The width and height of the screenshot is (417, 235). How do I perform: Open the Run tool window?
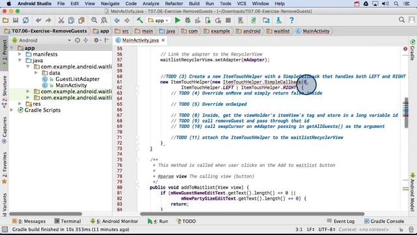pyautogui.click(x=158, y=221)
